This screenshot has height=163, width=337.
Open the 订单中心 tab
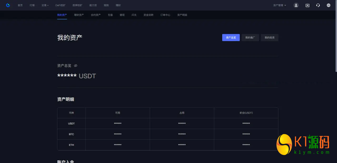pyautogui.click(x=165, y=15)
